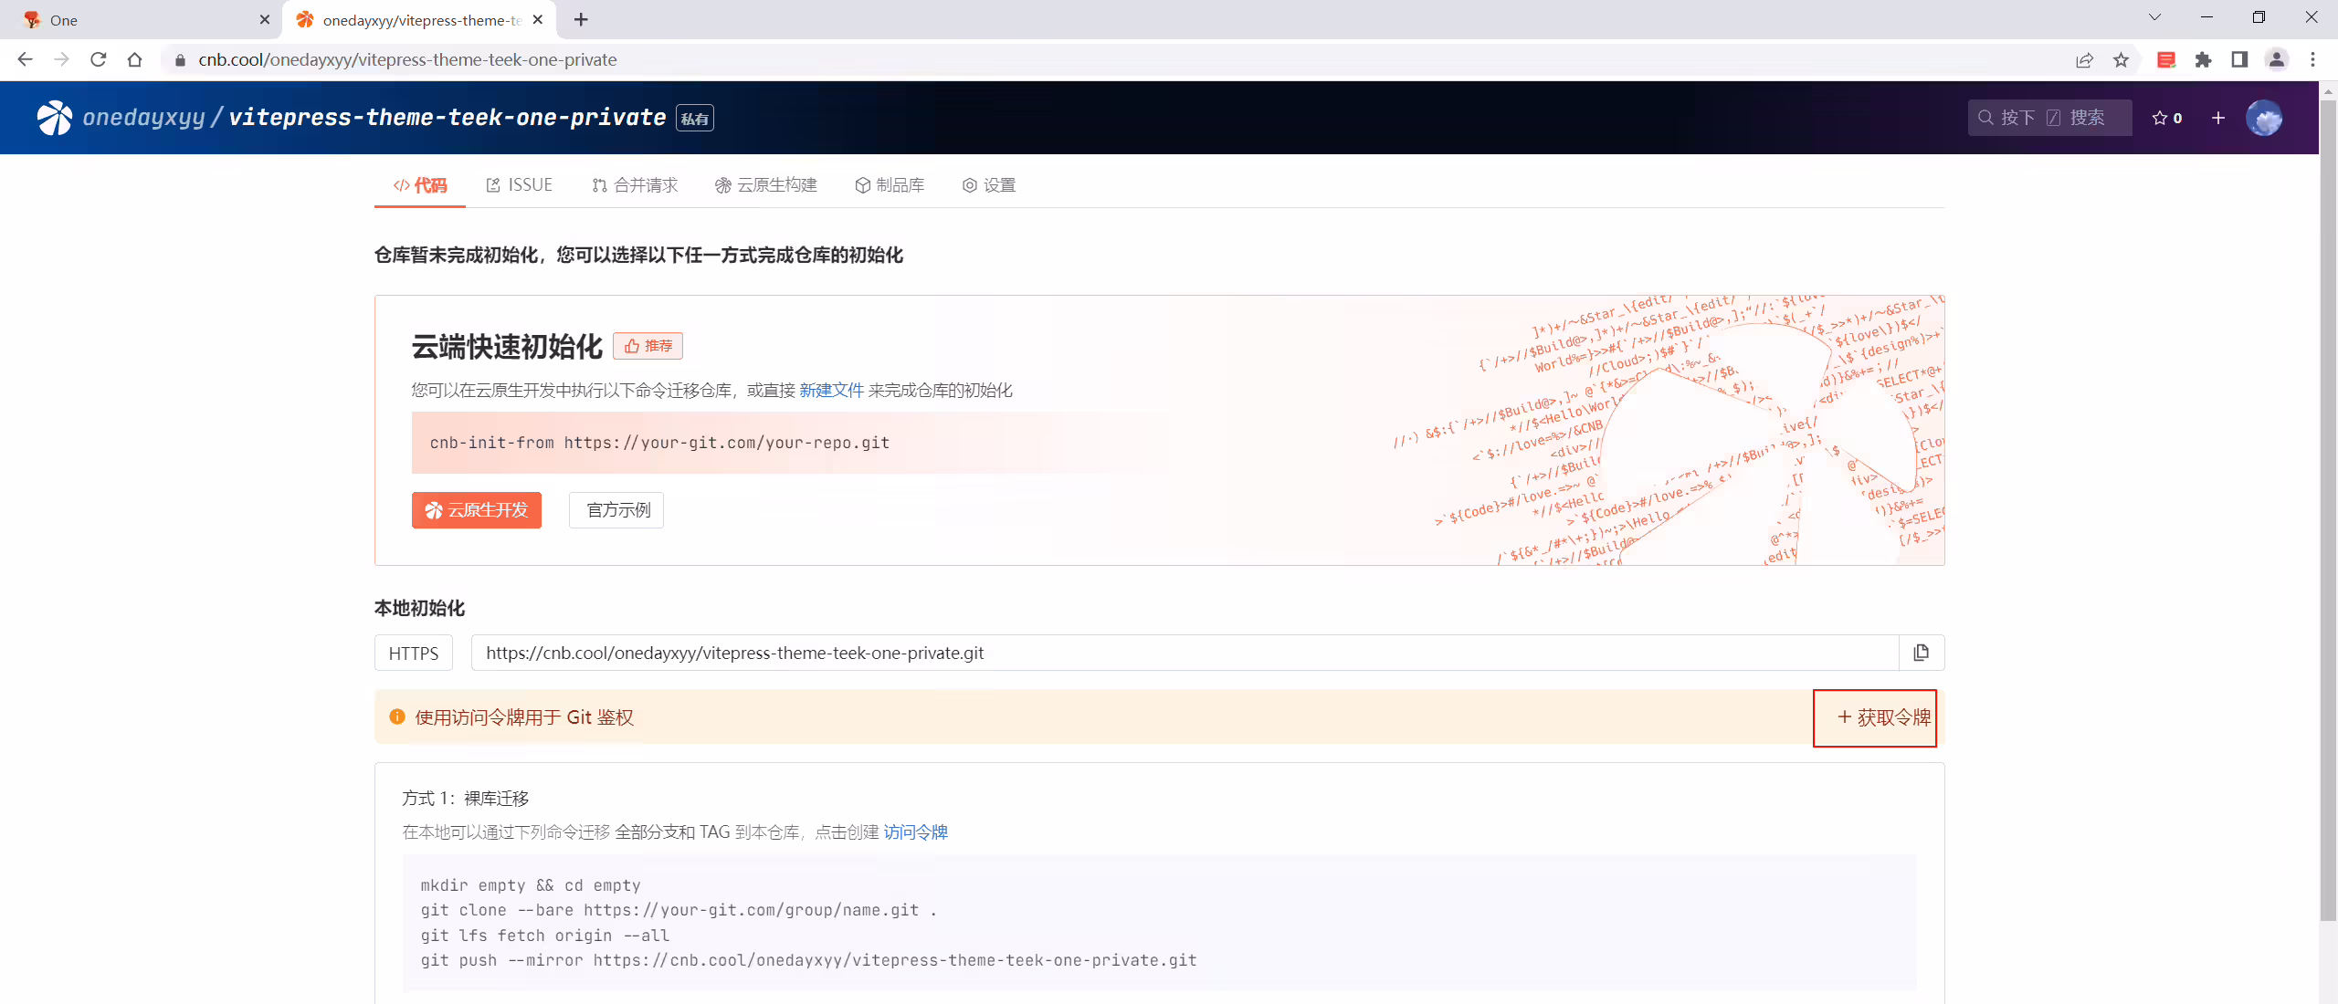Click the page vertical scrollbar
2338x1004 pixels.
[x=2328, y=511]
